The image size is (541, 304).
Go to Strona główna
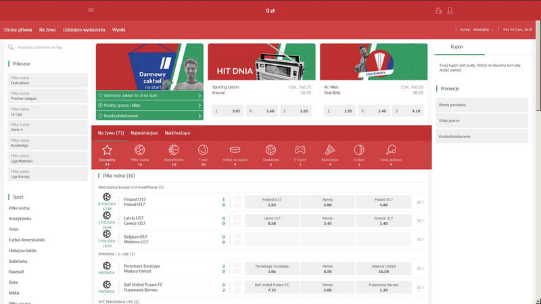[18, 30]
